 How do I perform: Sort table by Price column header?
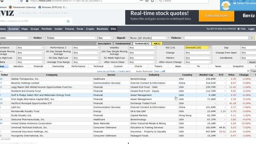tap(231, 75)
